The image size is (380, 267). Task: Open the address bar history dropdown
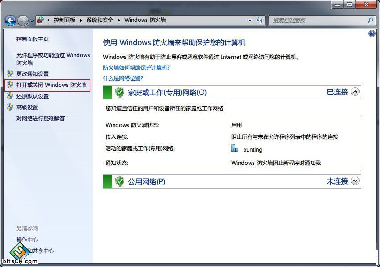249,21
